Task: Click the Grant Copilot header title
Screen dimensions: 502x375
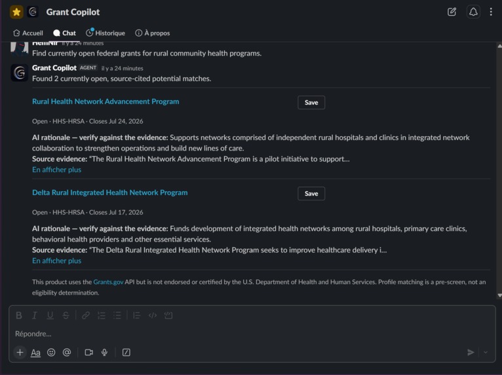Action: [x=73, y=12]
